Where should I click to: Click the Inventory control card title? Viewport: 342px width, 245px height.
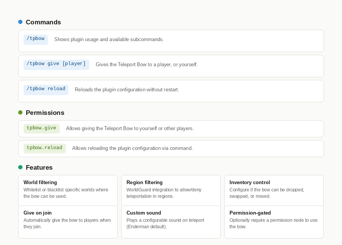pyautogui.click(x=250, y=182)
